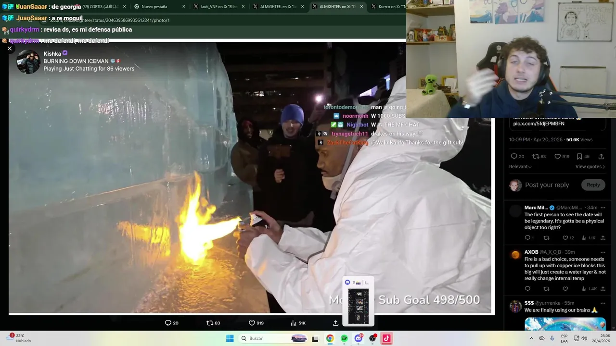Click the main tweet's reply icon showing 20

coord(514,156)
